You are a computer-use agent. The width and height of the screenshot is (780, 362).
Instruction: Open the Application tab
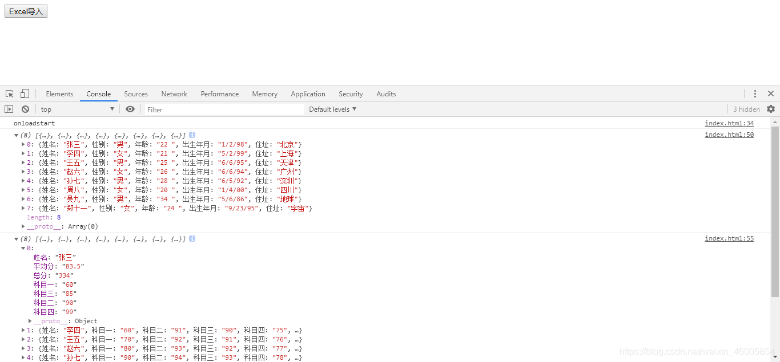308,94
